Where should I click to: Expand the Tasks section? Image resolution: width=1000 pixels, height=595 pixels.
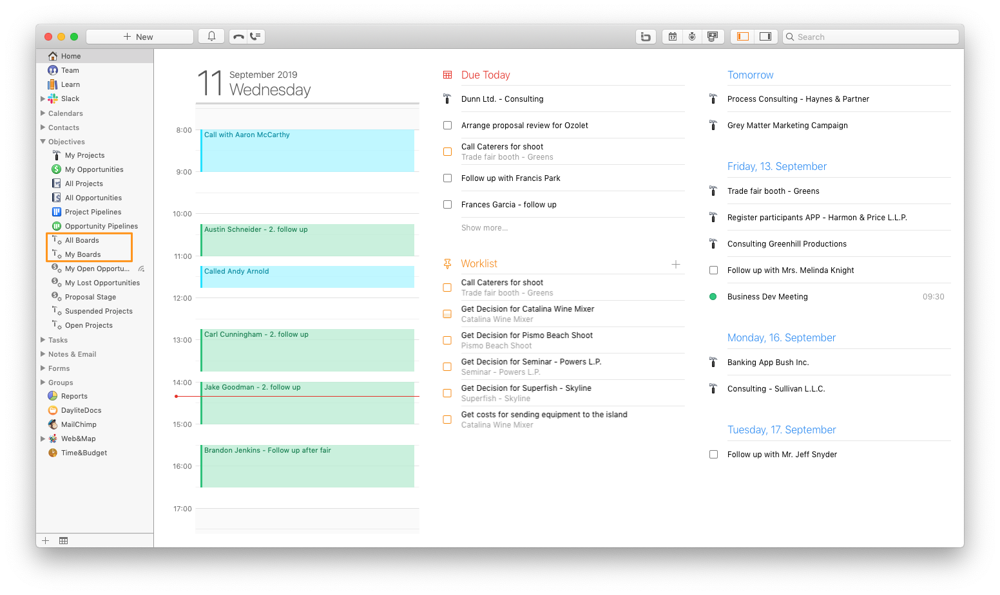point(43,340)
